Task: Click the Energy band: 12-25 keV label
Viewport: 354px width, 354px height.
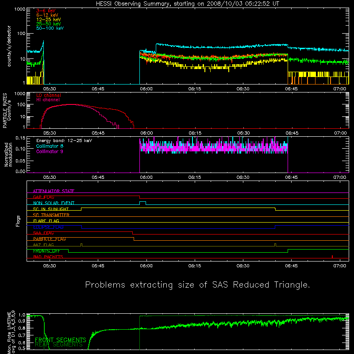Action: 64,141
